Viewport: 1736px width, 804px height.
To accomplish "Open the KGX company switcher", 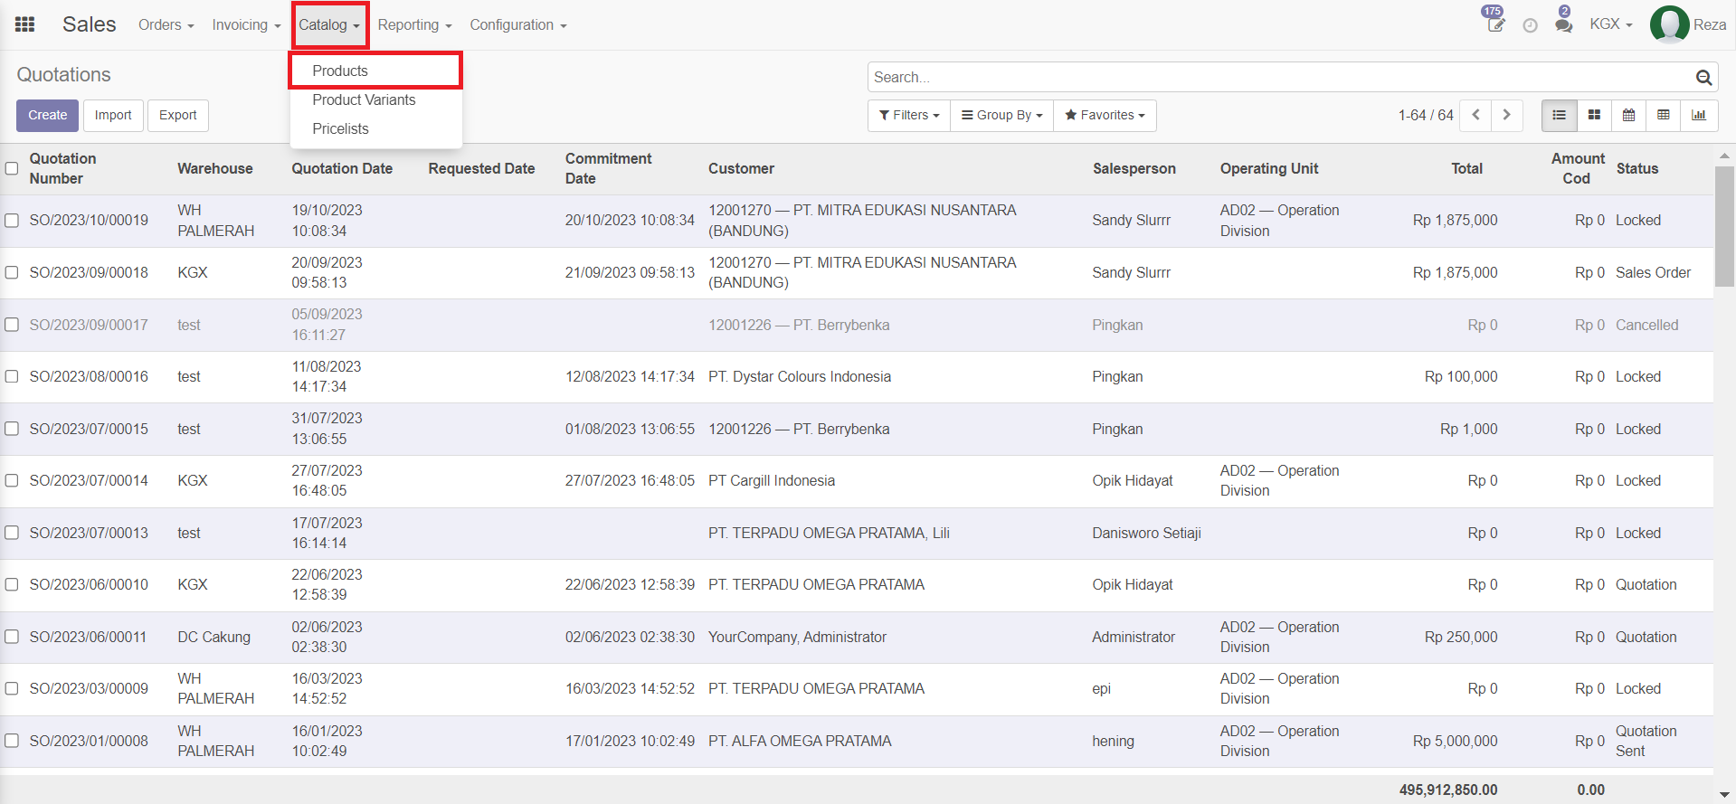I will [x=1611, y=24].
